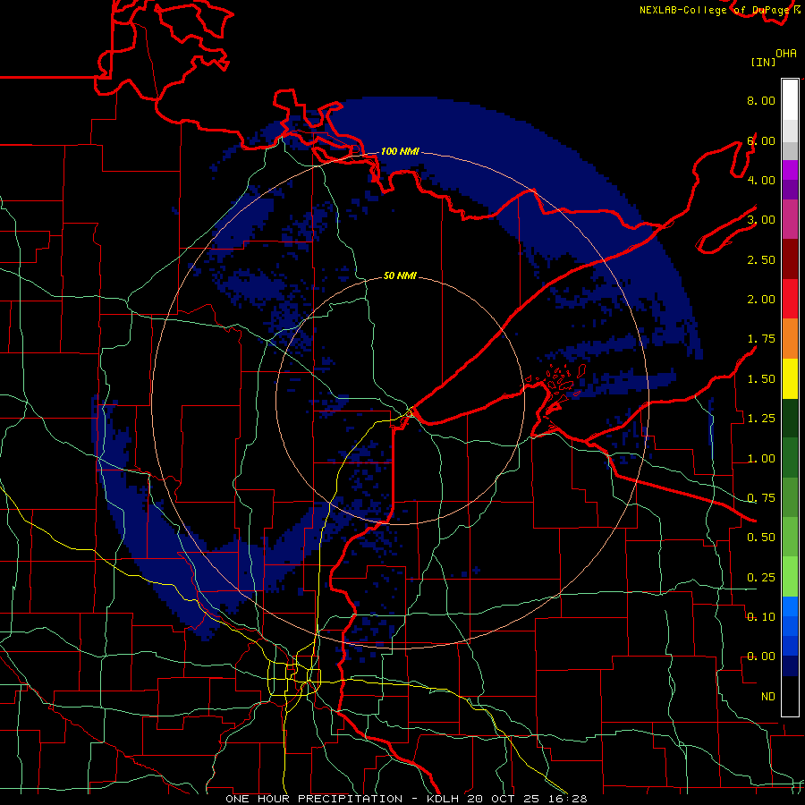This screenshot has width=805, height=805.
Task: Pick the lightest green swatch beside 0.25
Action: pos(790,577)
